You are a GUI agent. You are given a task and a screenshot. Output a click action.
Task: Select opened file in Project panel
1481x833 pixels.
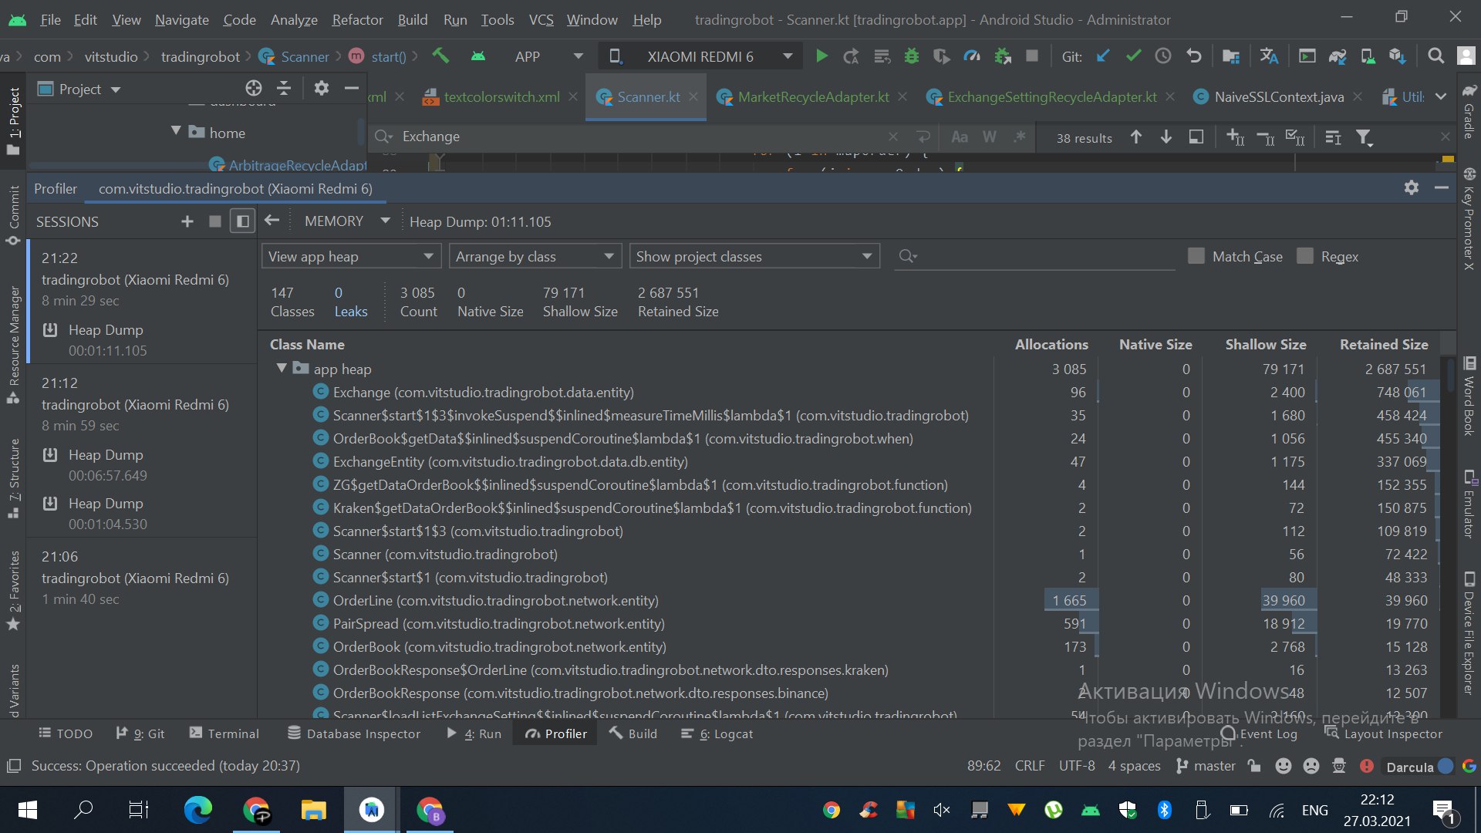point(254,89)
